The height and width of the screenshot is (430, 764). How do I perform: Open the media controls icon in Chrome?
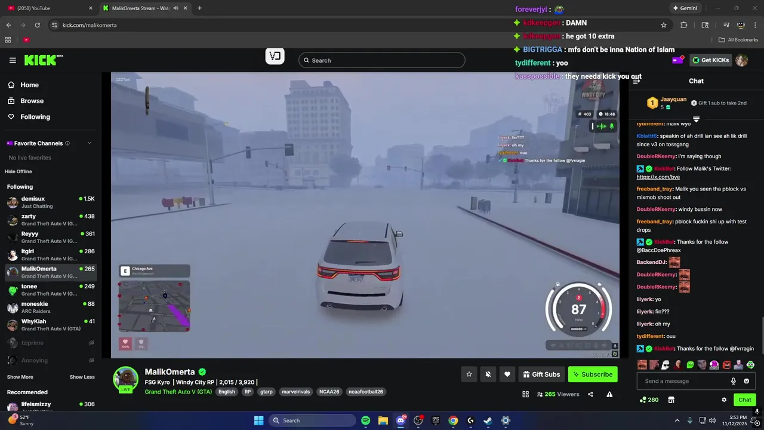click(x=726, y=25)
